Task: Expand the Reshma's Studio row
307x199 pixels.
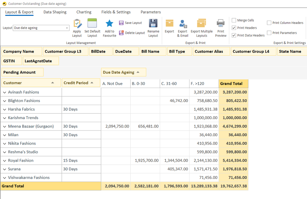Action: pos(4,152)
